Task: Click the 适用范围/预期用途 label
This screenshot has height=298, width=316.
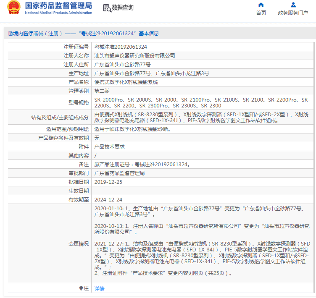Action: (x=68, y=129)
